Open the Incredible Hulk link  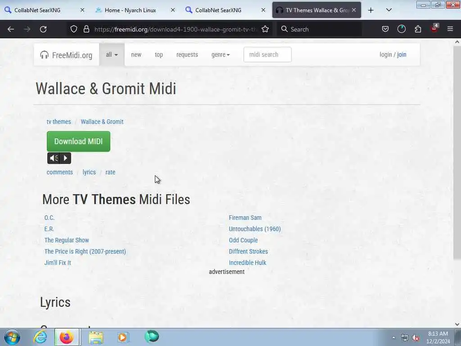(x=247, y=263)
